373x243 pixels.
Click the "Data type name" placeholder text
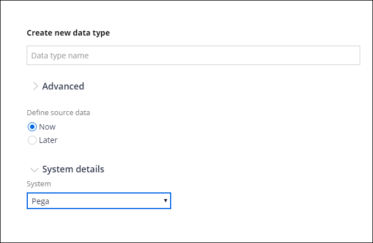pyautogui.click(x=59, y=56)
